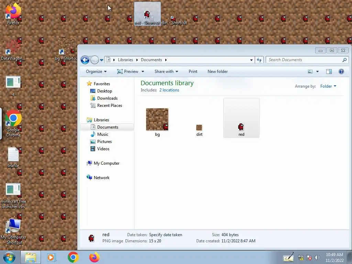
Task: Select Desktop in navigation pane
Action: tap(104, 91)
